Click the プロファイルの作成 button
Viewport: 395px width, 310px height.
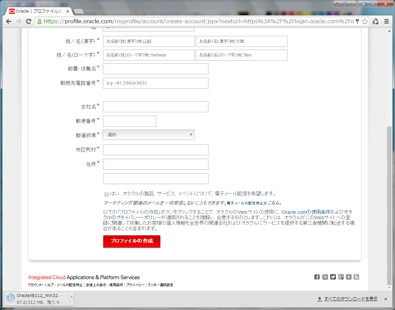pos(132,241)
